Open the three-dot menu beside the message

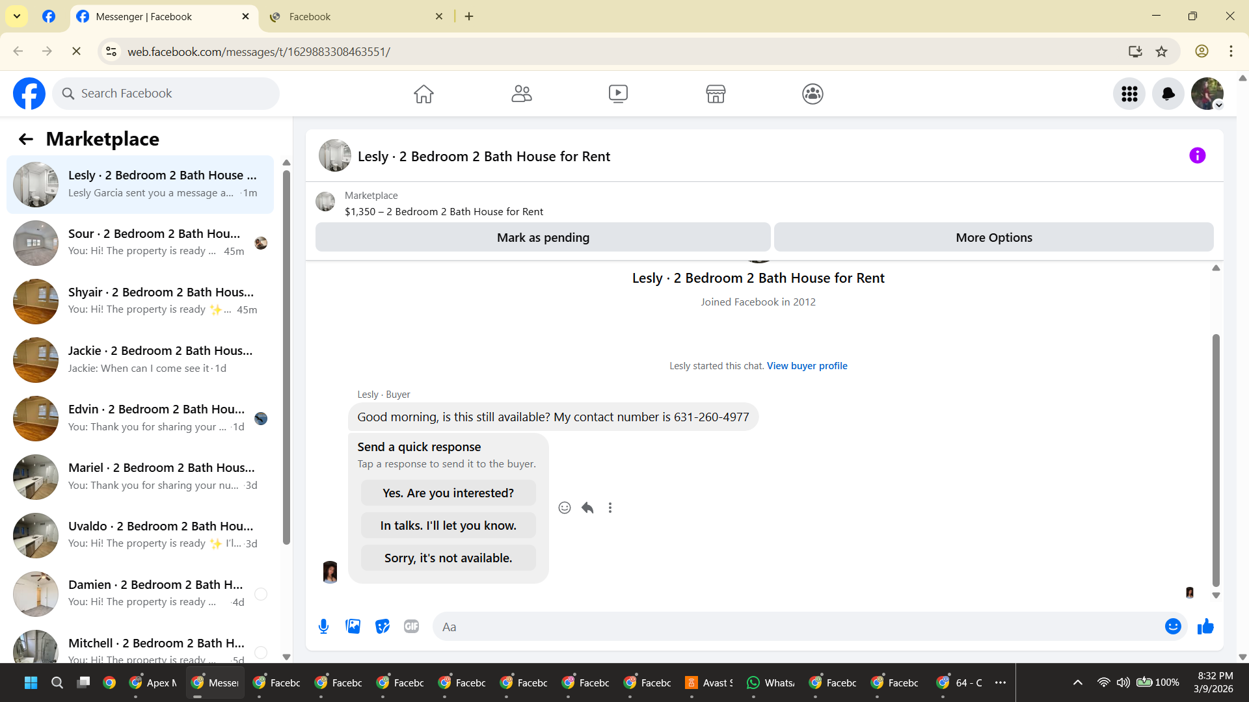coord(610,508)
